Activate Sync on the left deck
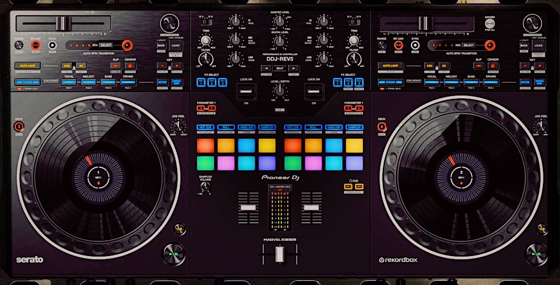The height and width of the screenshot is (285, 560). coord(53,45)
